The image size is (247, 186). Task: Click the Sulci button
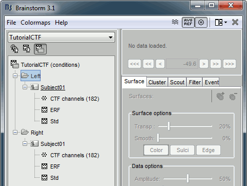pyautogui.click(x=182, y=150)
